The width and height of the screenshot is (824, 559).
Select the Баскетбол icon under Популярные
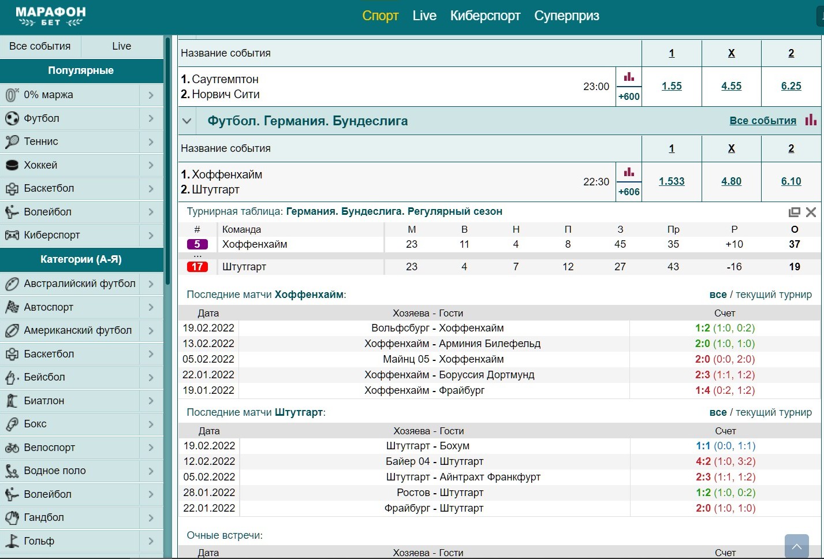pos(12,188)
